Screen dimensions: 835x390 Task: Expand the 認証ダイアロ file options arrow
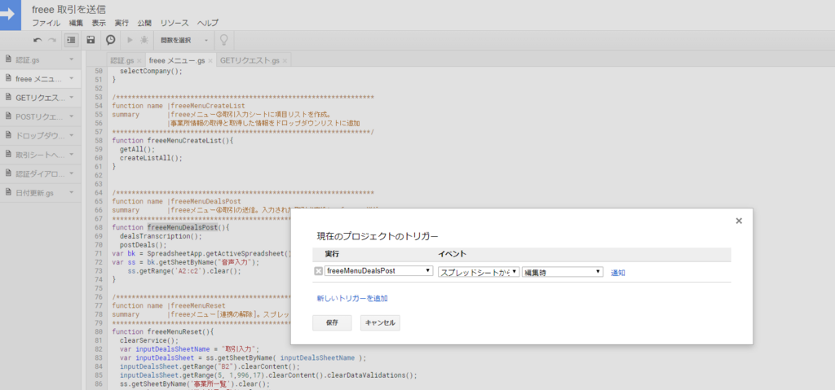click(x=72, y=173)
